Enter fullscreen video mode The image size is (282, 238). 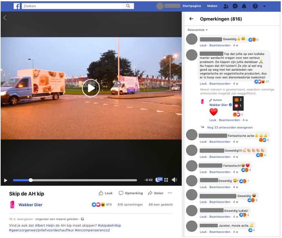click(x=166, y=180)
